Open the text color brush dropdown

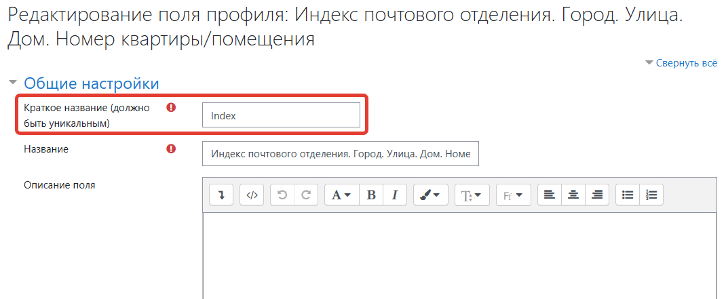(431, 195)
